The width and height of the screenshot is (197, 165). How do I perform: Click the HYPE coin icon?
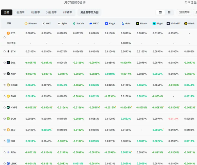9,107
